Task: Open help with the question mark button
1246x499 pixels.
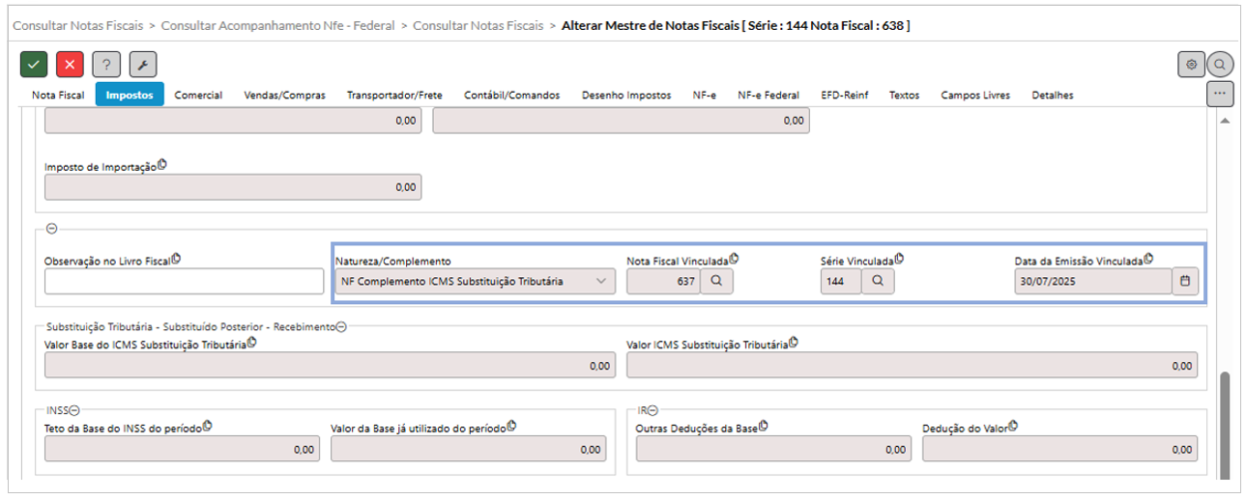Action: 106,65
